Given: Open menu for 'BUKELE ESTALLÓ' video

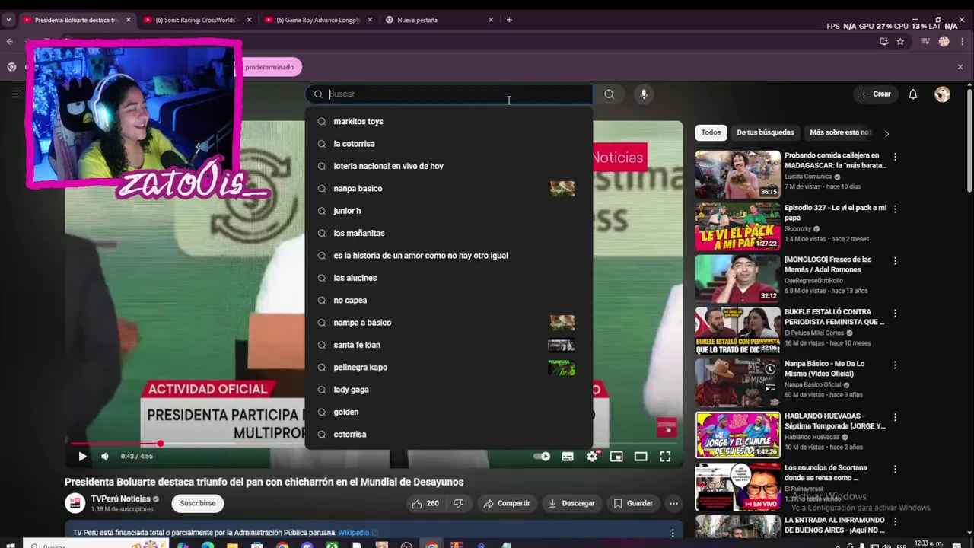Looking at the screenshot, I should (x=895, y=313).
